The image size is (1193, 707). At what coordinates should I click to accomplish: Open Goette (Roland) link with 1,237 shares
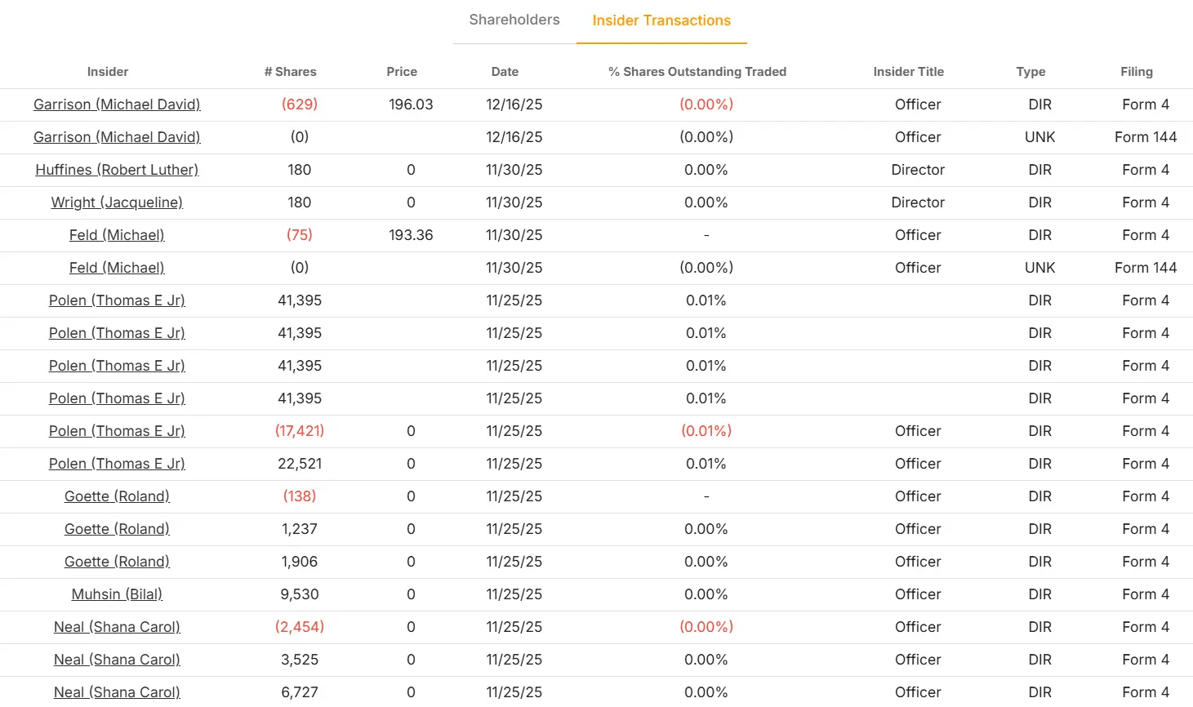pos(117,529)
